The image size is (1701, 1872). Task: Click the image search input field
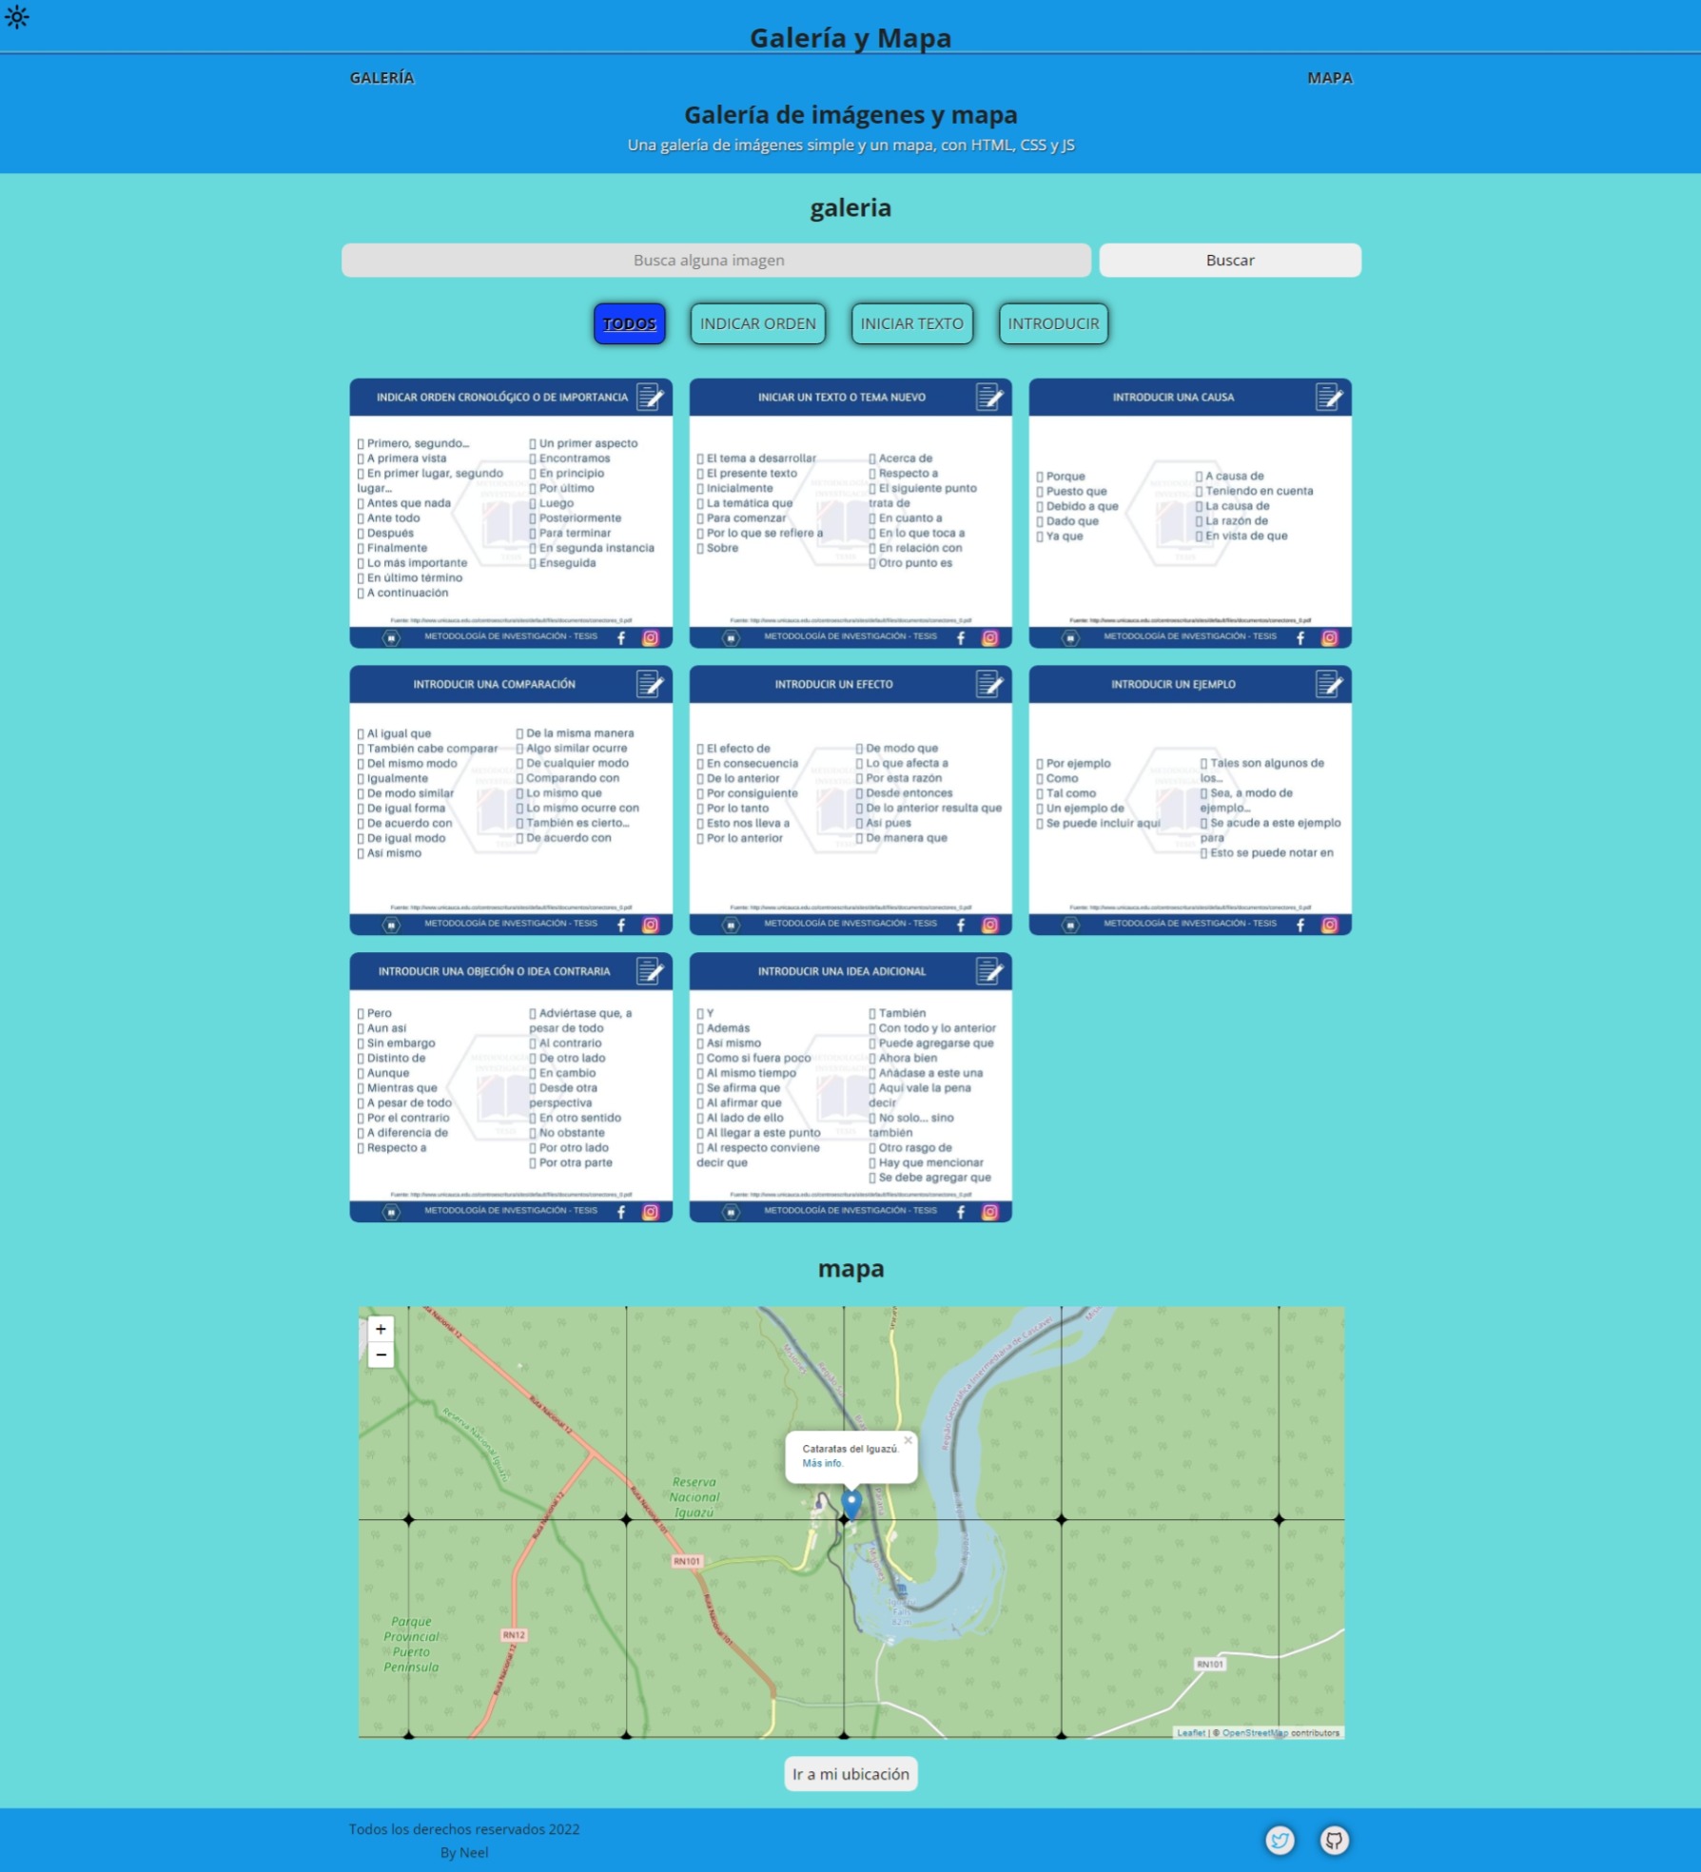coord(715,260)
